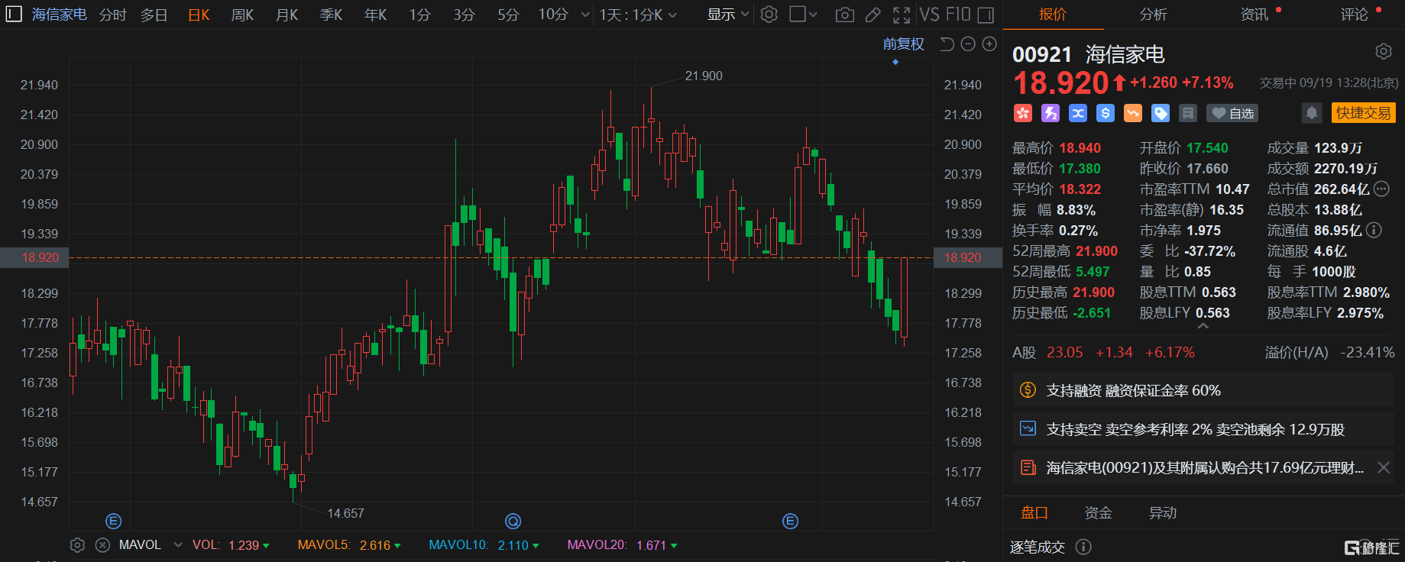
Task: Switch to 分时 intraday view
Action: pyautogui.click(x=113, y=15)
